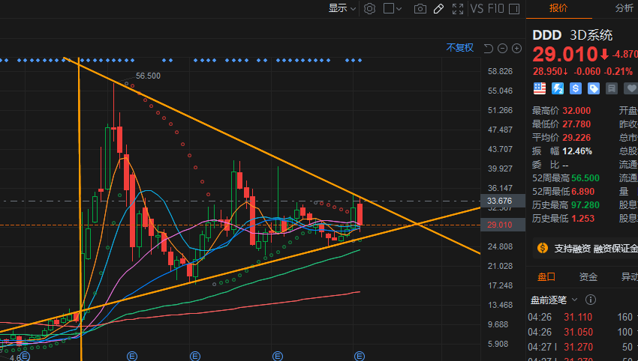
Task: Click 52周最低 6.890 value
Action: tap(583, 192)
